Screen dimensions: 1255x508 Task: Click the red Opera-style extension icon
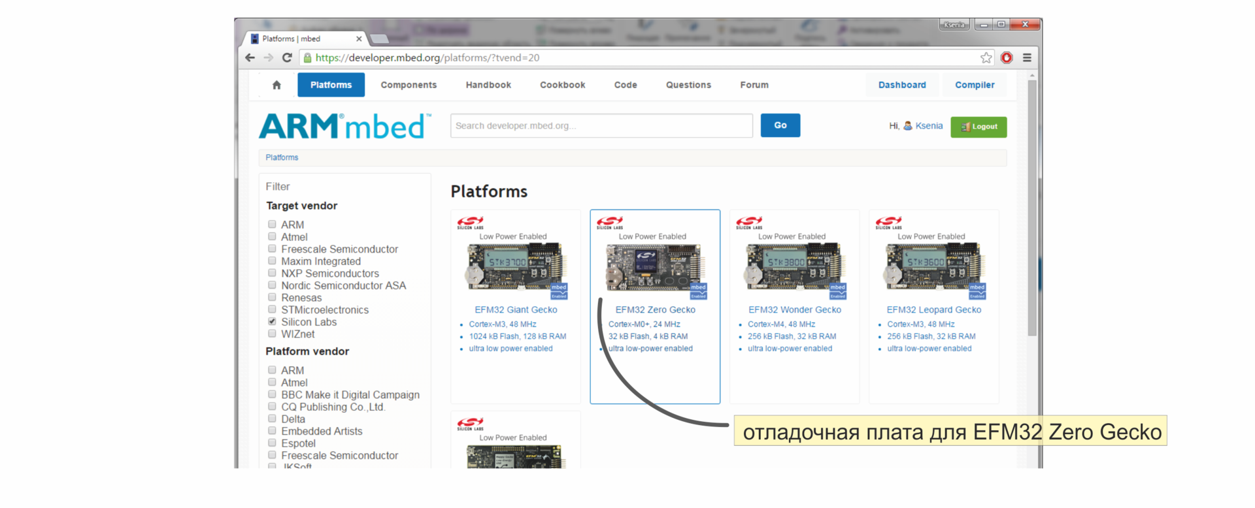(x=1007, y=57)
